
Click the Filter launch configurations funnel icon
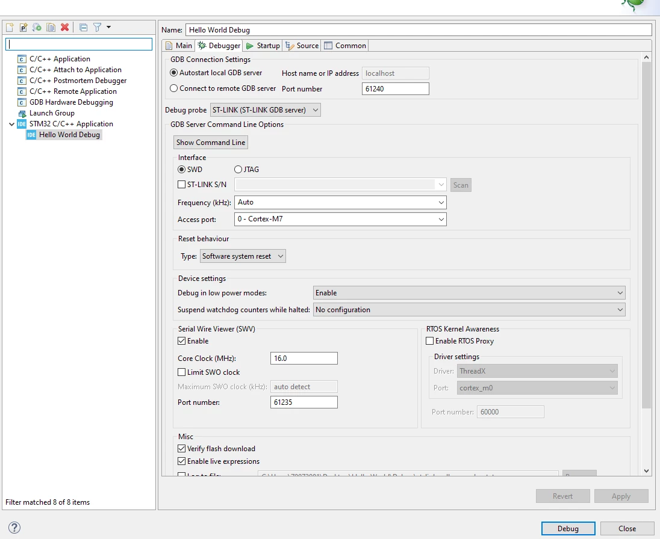click(97, 27)
